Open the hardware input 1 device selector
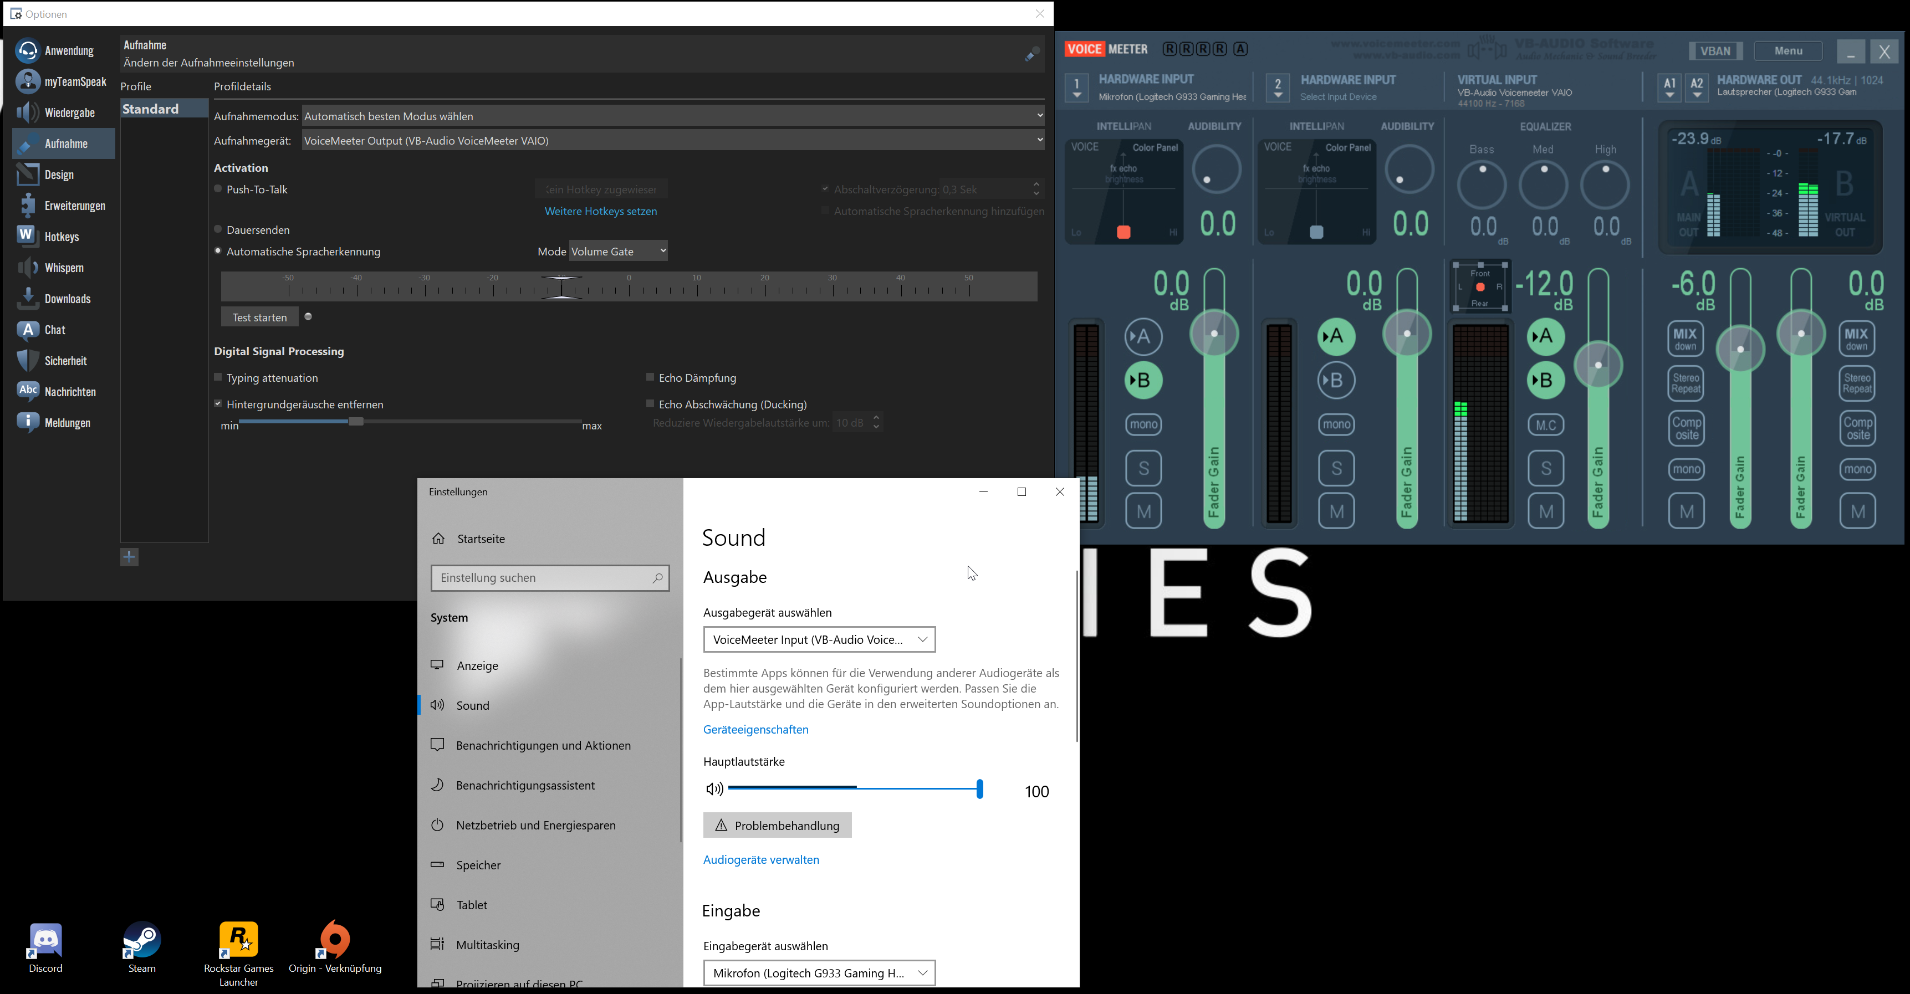The image size is (1910, 994). [x=1076, y=88]
